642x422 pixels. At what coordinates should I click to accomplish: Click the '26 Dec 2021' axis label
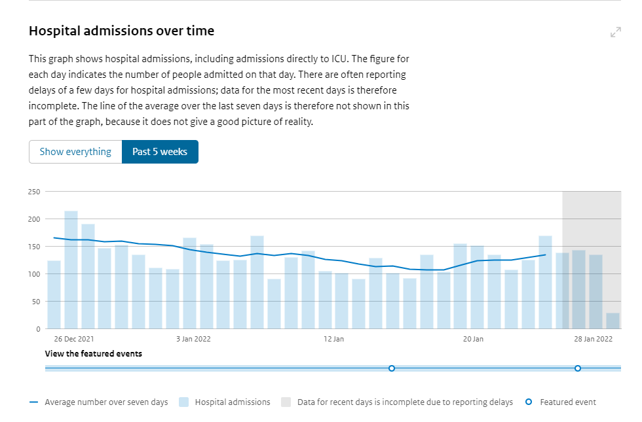click(x=73, y=339)
